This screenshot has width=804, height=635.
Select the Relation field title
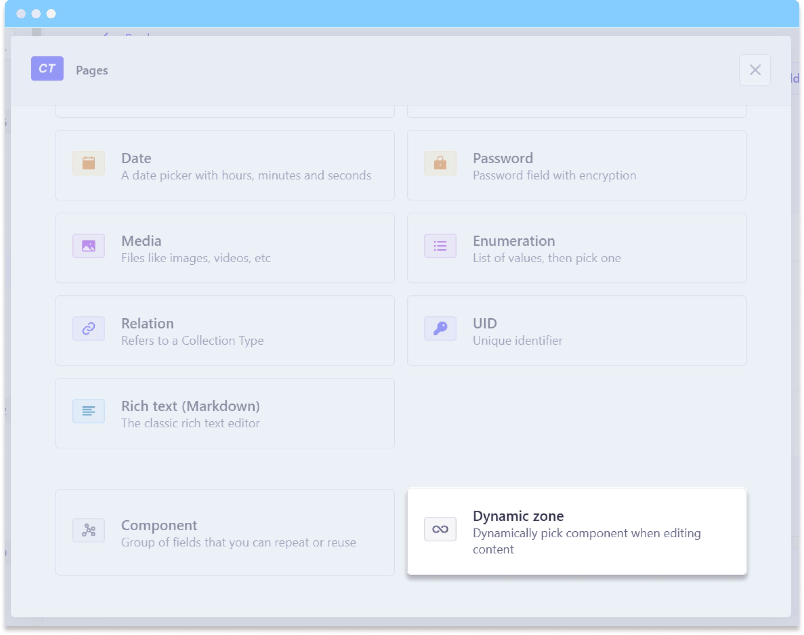(148, 324)
